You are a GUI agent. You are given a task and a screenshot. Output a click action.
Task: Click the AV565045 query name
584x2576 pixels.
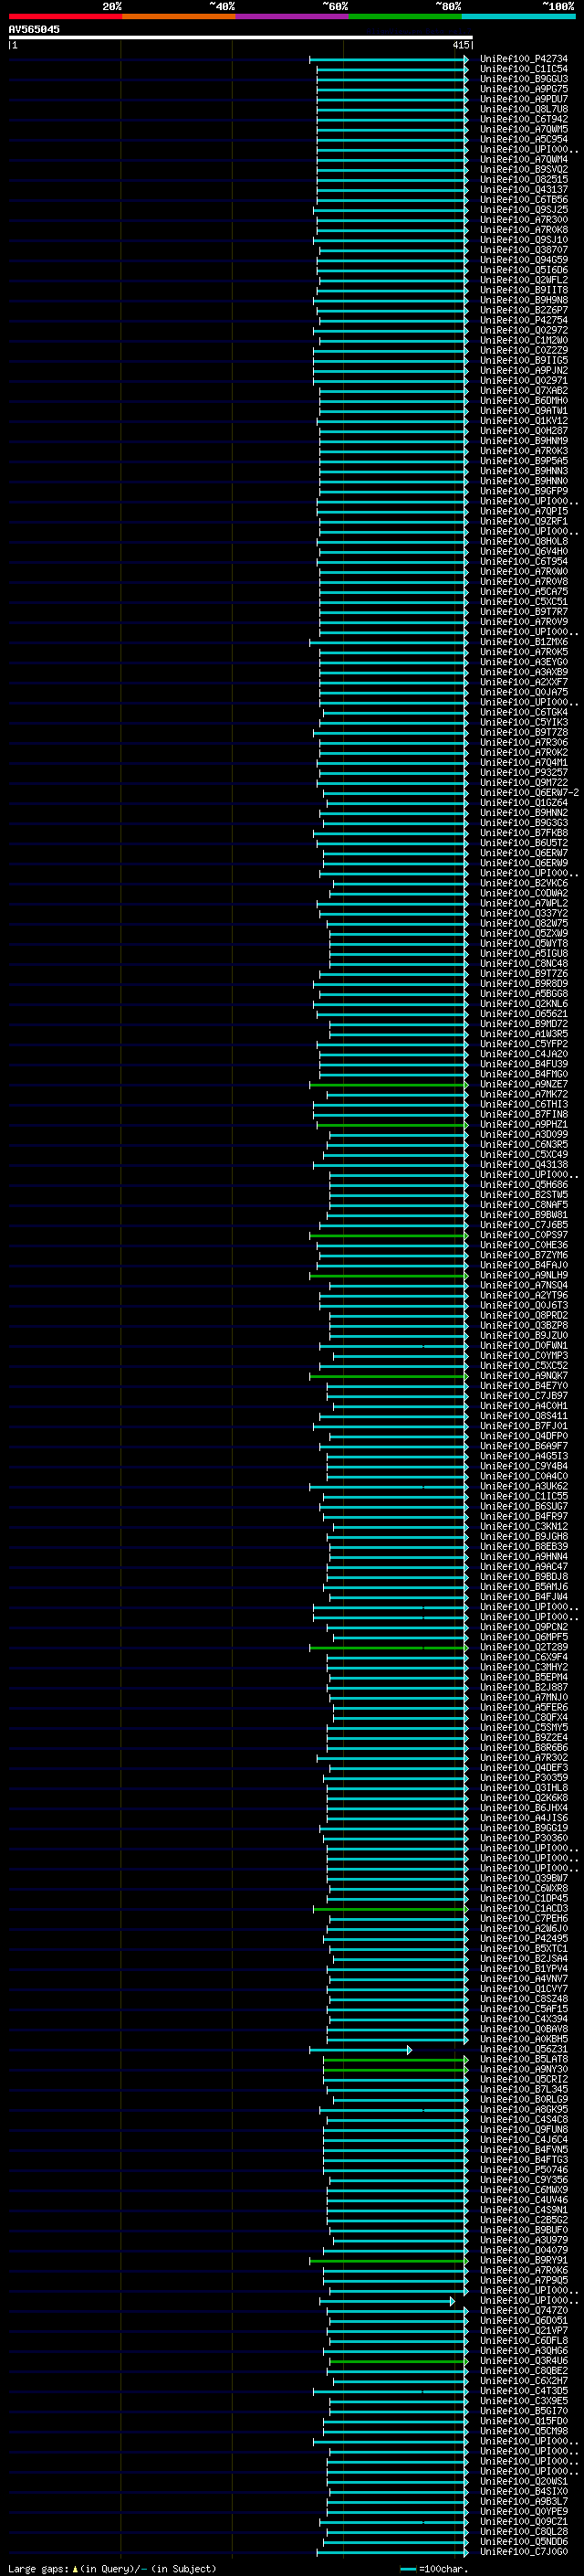(34, 29)
